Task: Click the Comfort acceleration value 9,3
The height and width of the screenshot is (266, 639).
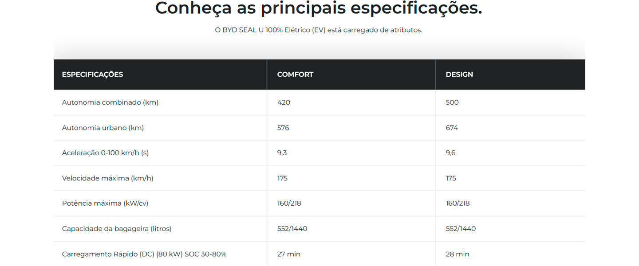Action: click(x=282, y=153)
